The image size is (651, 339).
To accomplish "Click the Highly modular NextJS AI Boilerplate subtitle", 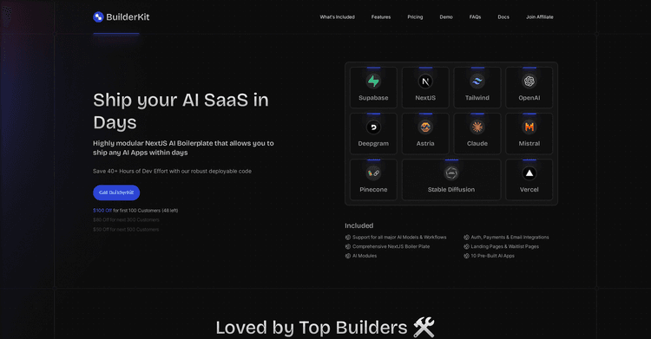I will pyautogui.click(x=183, y=147).
